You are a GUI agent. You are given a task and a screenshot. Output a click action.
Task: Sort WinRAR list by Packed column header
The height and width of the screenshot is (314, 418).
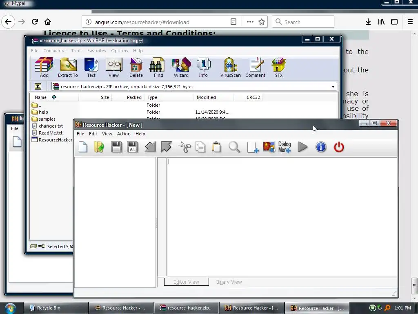(128, 97)
